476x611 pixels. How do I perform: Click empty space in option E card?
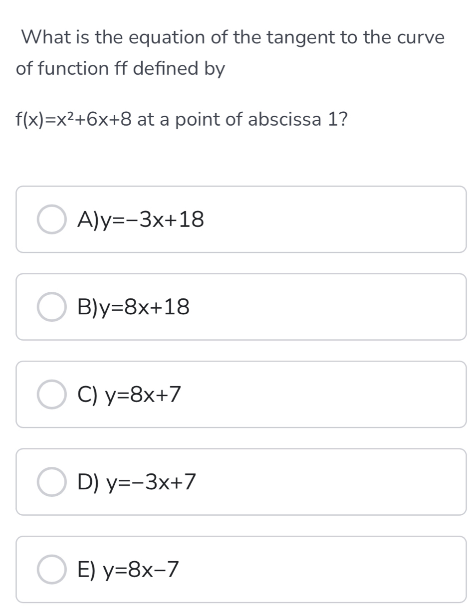(339, 569)
